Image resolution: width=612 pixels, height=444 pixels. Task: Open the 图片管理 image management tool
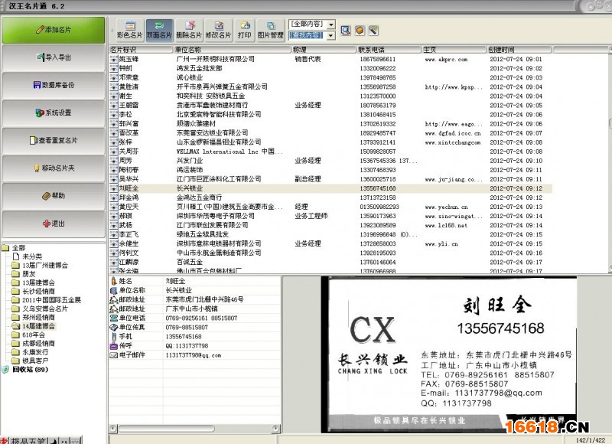coord(271,30)
